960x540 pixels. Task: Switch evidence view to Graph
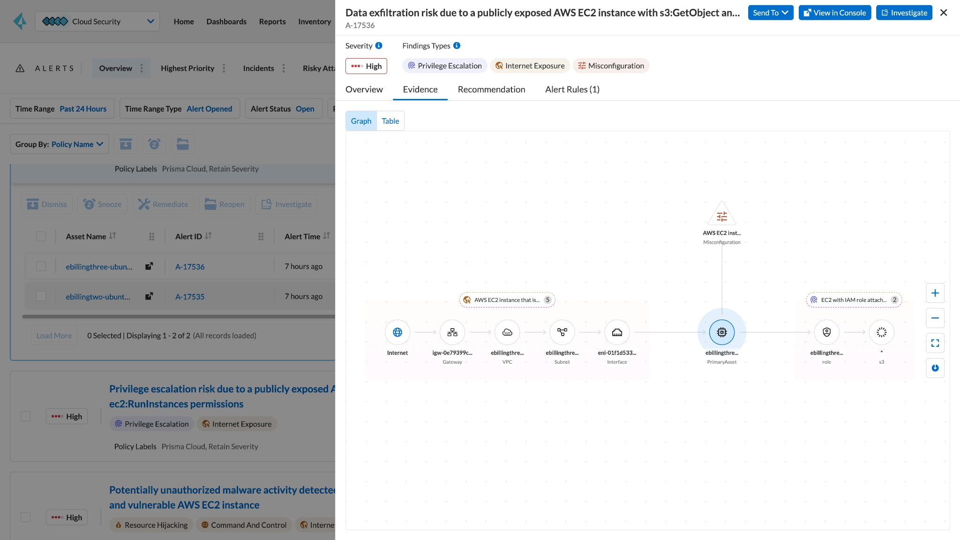[x=361, y=121]
